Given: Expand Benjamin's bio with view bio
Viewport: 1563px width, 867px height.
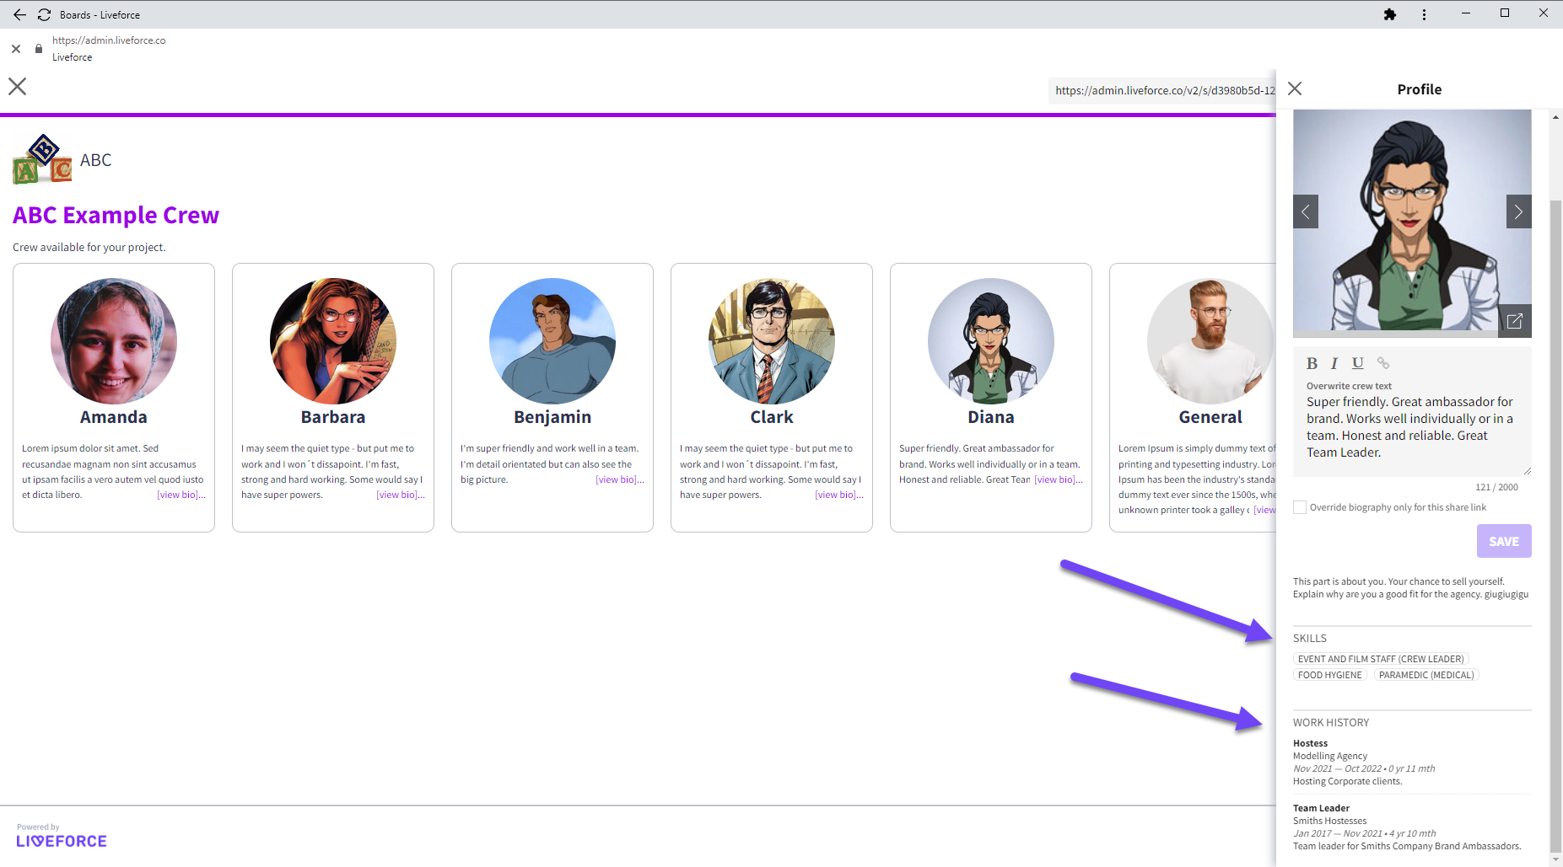Looking at the screenshot, I should point(618,479).
